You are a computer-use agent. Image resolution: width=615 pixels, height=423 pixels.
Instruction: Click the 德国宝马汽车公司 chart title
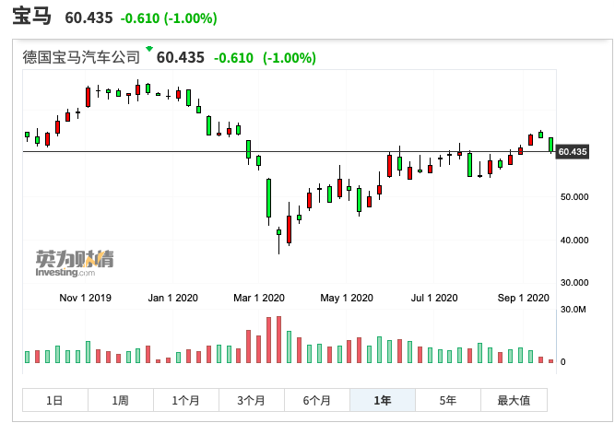click(x=81, y=57)
